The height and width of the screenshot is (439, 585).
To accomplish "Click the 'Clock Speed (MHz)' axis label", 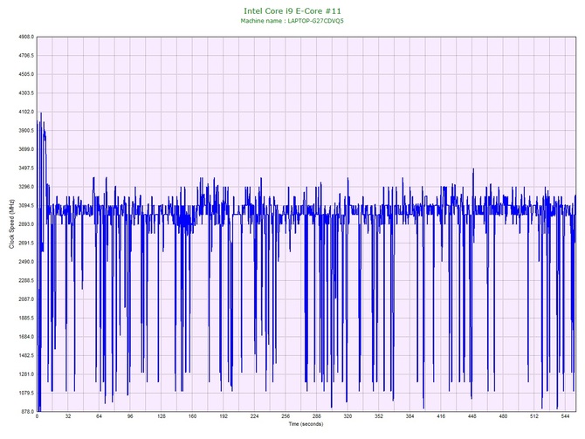I will click(x=11, y=224).
